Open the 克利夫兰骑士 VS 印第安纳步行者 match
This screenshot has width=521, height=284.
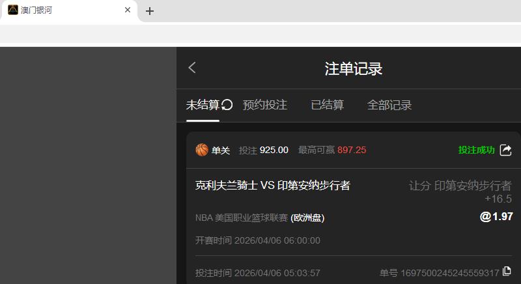[273, 186]
